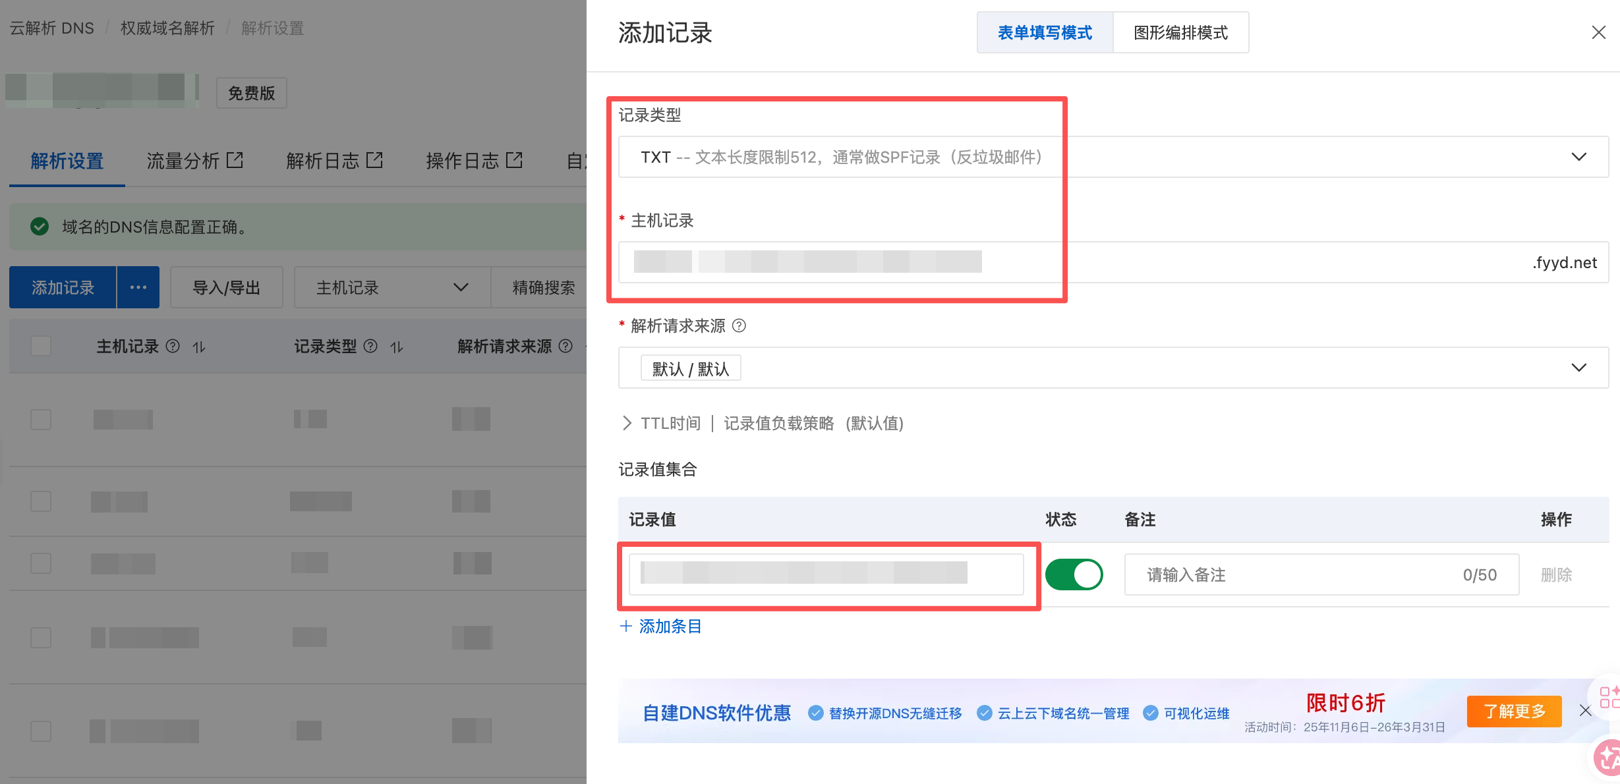Image resolution: width=1620 pixels, height=784 pixels.
Task: Open the more options (…) button
Action: [x=138, y=287]
